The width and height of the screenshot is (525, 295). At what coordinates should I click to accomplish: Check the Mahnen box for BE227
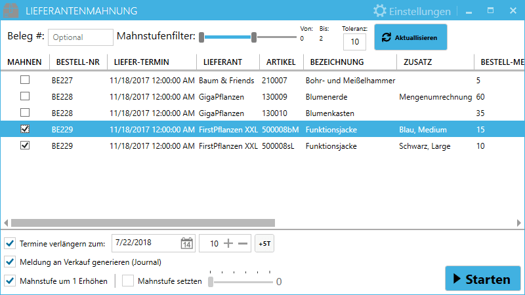[25, 80]
